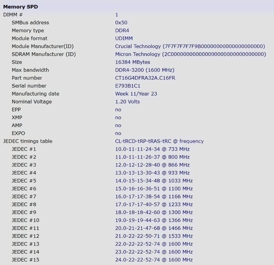This screenshot has height=265, width=274.
Task: Select the SDRAM Manufacturer (ID) label
Action: click(x=44, y=54)
